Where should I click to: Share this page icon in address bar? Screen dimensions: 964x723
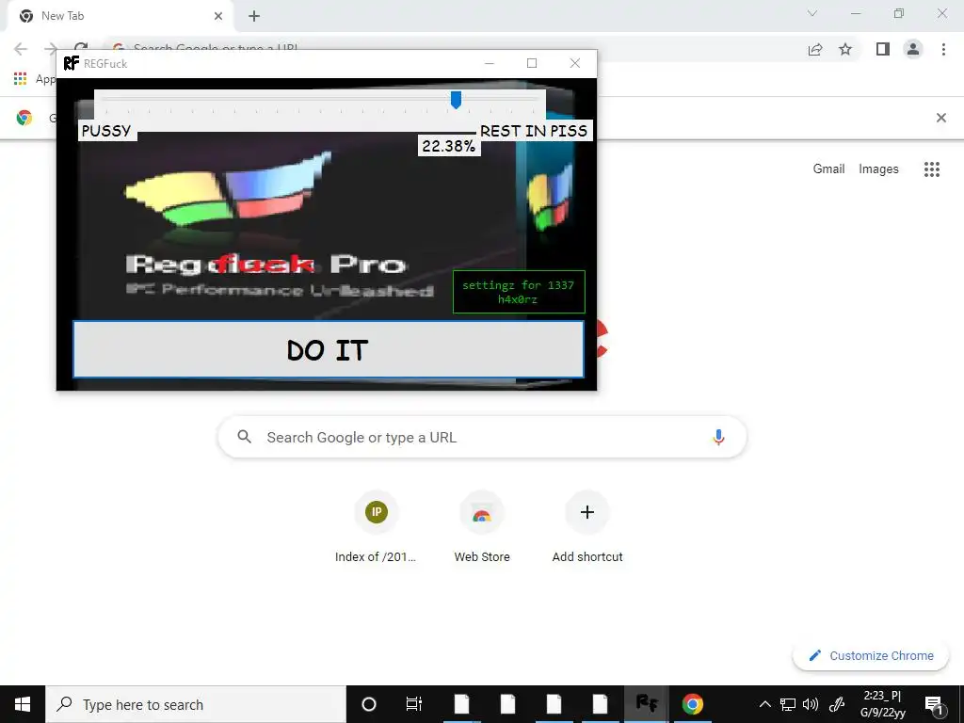pyautogui.click(x=815, y=49)
